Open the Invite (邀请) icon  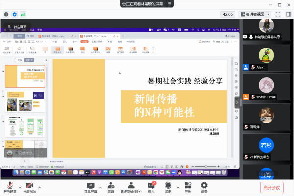(x=111, y=185)
